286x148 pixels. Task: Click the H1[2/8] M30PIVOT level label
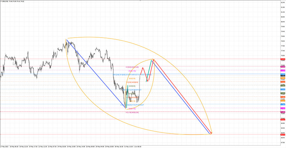[135, 90]
